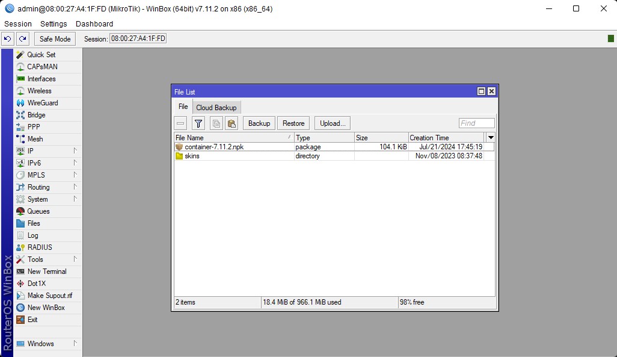617x357 pixels.
Task: Click the redo arrow icon in top toolbar
Action: point(23,39)
